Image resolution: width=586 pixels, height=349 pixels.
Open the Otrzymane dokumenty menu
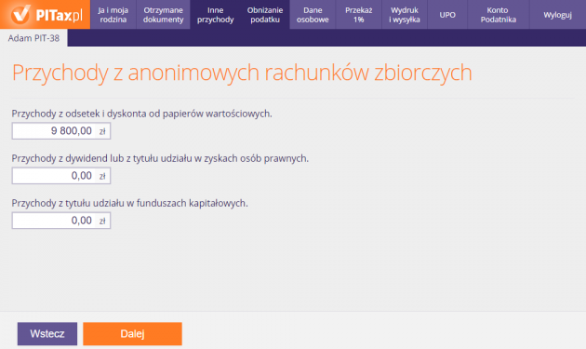164,15
